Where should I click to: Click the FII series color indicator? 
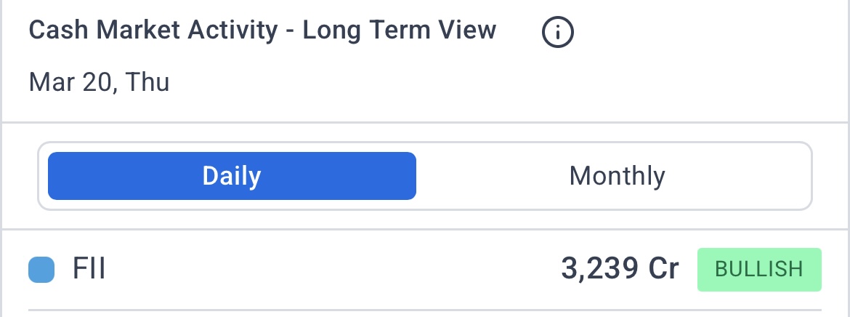click(x=41, y=270)
